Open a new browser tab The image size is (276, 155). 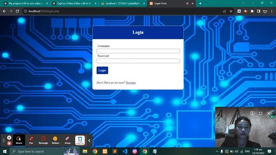pyautogui.click(x=200, y=3)
